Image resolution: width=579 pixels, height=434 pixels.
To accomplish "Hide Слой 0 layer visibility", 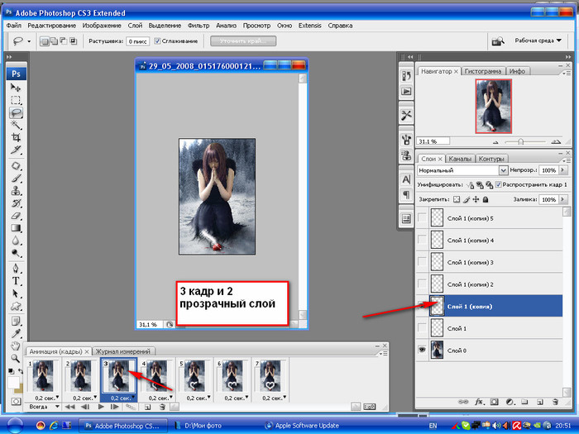I will 423,350.
